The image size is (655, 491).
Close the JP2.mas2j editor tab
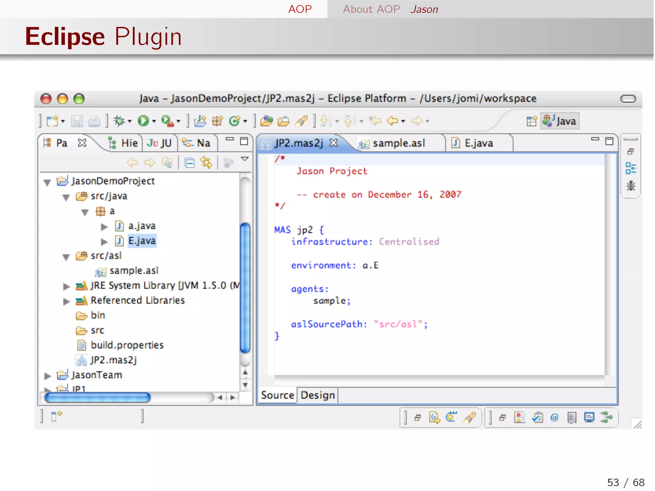(x=334, y=143)
